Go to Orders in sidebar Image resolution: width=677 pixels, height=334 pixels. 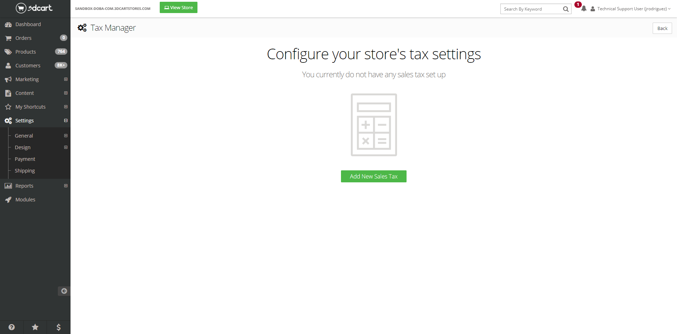23,38
